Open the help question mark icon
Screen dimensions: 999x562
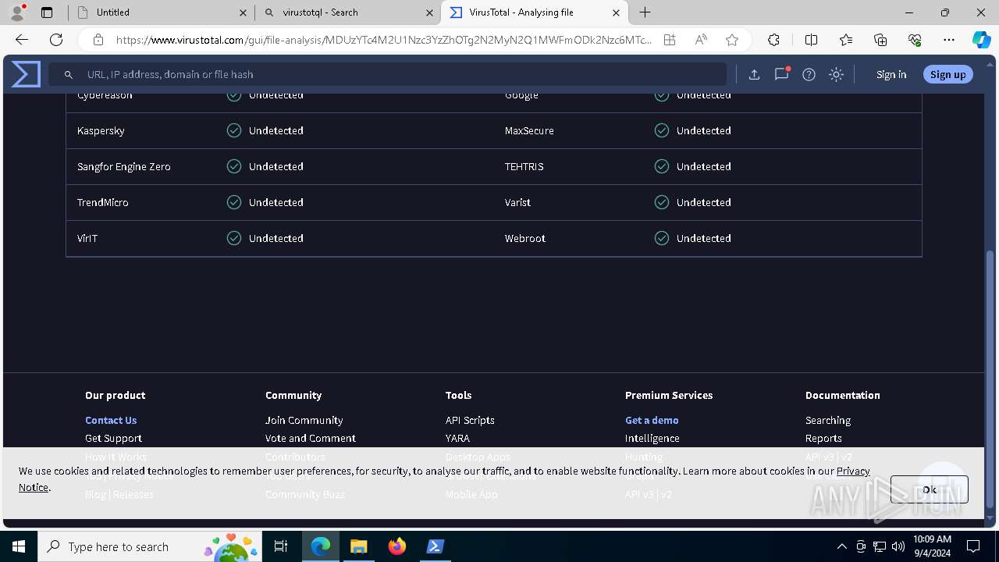click(x=809, y=74)
